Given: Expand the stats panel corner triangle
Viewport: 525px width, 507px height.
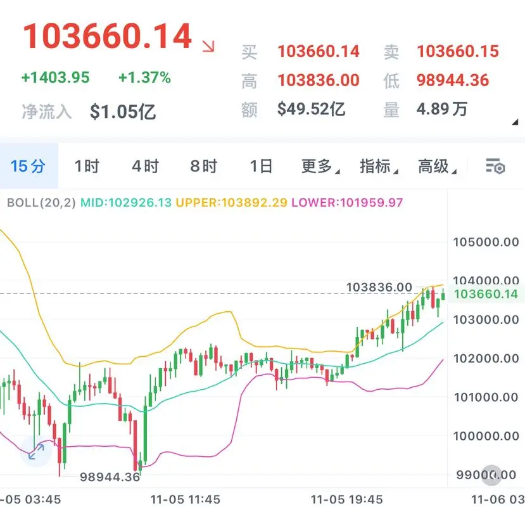Looking at the screenshot, I should tap(515, 122).
